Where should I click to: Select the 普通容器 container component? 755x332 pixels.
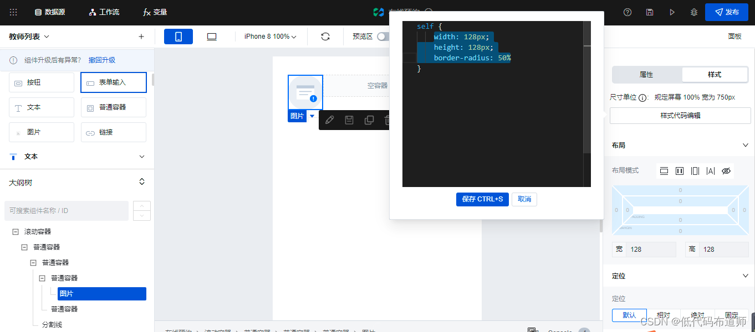[x=114, y=107]
